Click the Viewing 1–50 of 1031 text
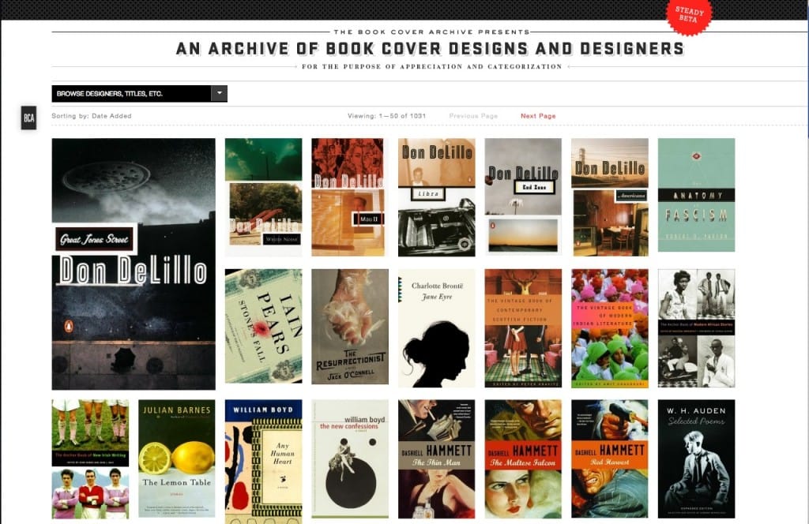Screen dimensions: 809x524 click(x=386, y=116)
